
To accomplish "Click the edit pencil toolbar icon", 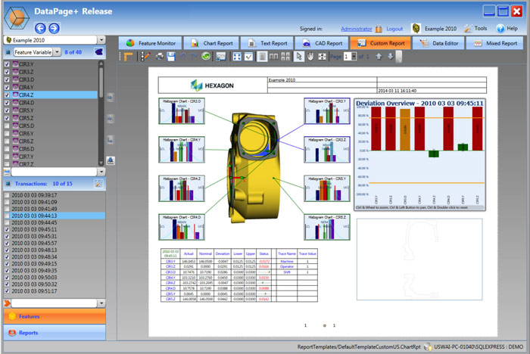I will pyautogui.click(x=145, y=57).
